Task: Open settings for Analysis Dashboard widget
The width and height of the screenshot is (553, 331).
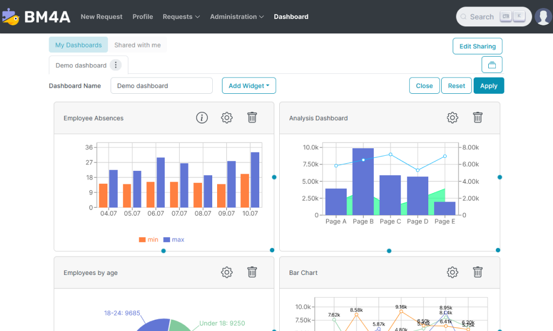Action: click(453, 118)
